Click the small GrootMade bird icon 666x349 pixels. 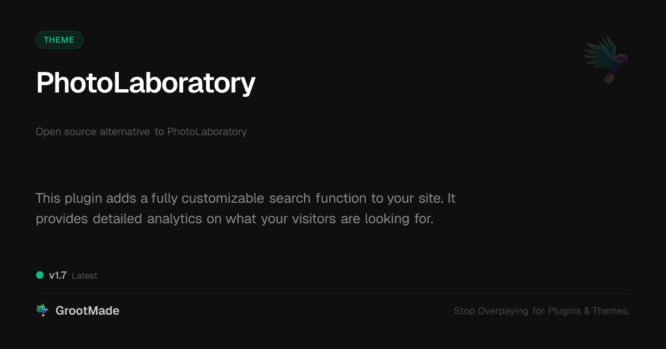click(x=42, y=311)
